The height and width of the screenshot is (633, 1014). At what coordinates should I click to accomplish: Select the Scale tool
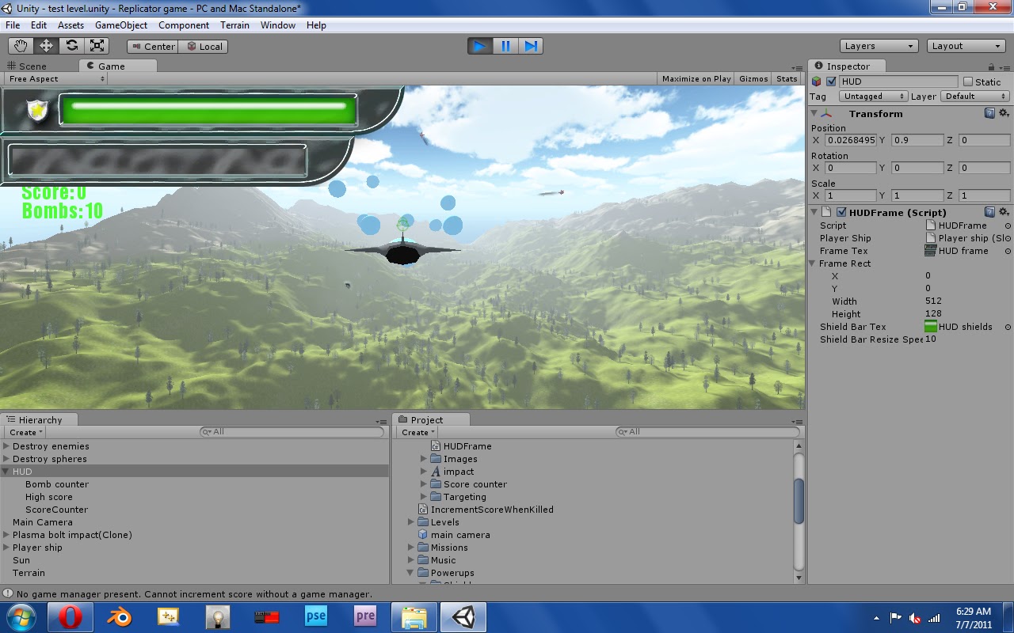(97, 46)
